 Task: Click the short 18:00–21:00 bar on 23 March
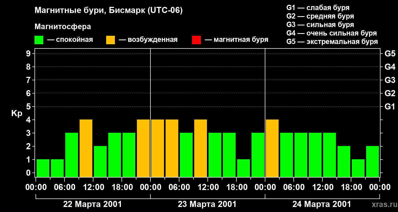[x=244, y=168]
